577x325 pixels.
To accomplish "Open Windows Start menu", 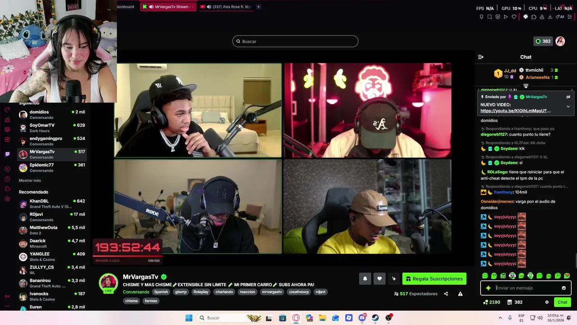I will pyautogui.click(x=189, y=318).
